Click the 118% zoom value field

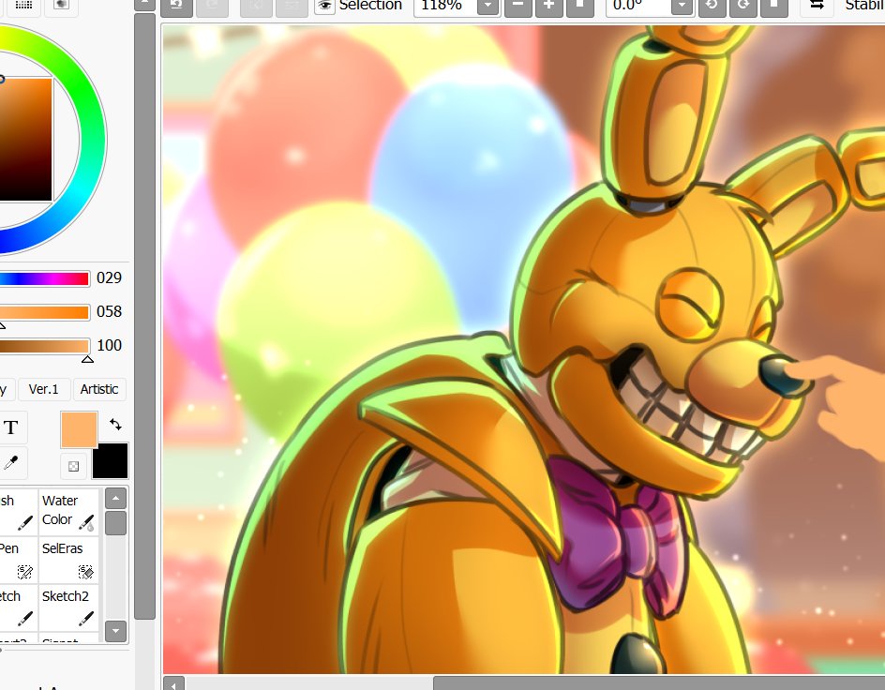pos(445,6)
